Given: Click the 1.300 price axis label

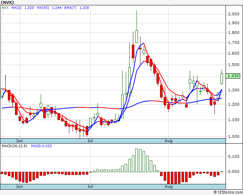Looking at the screenshot, I should [x=234, y=90].
